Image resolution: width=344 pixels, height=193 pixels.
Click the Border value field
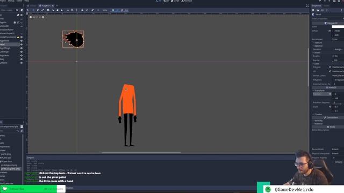(x=338, y=61)
